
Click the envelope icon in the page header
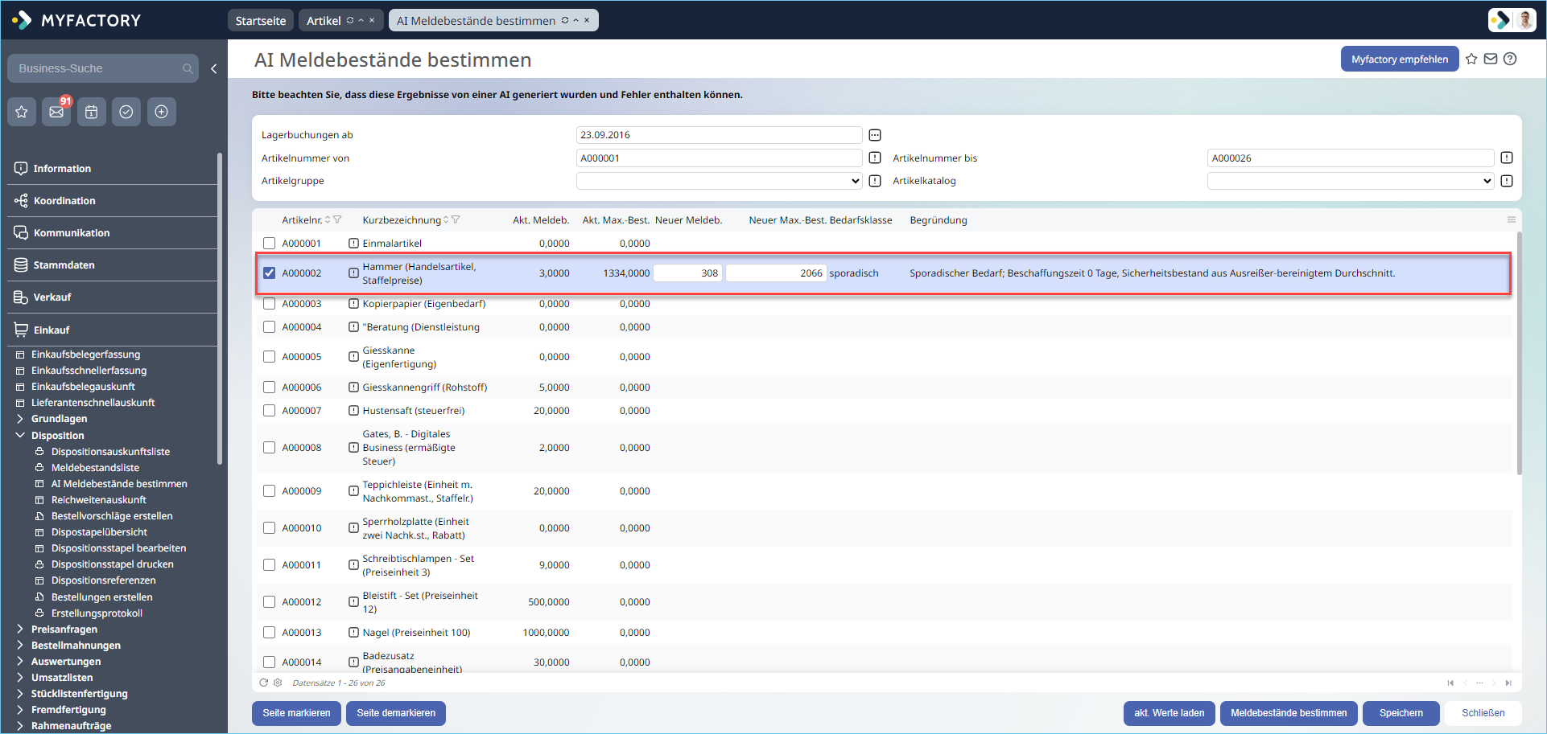tap(1491, 59)
